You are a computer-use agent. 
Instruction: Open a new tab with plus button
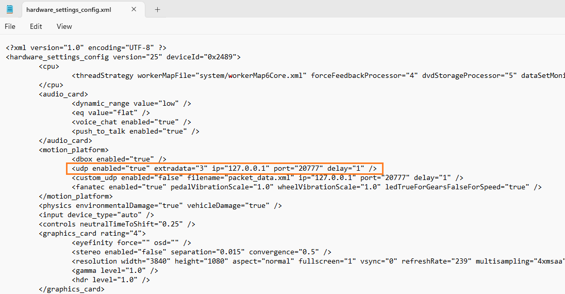157,9
